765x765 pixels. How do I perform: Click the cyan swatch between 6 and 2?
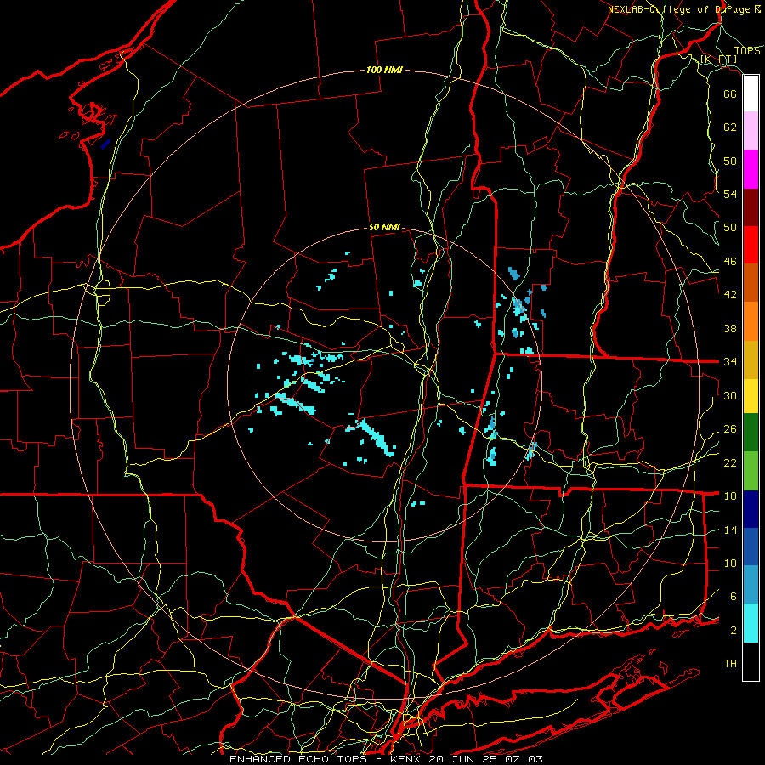(751, 623)
